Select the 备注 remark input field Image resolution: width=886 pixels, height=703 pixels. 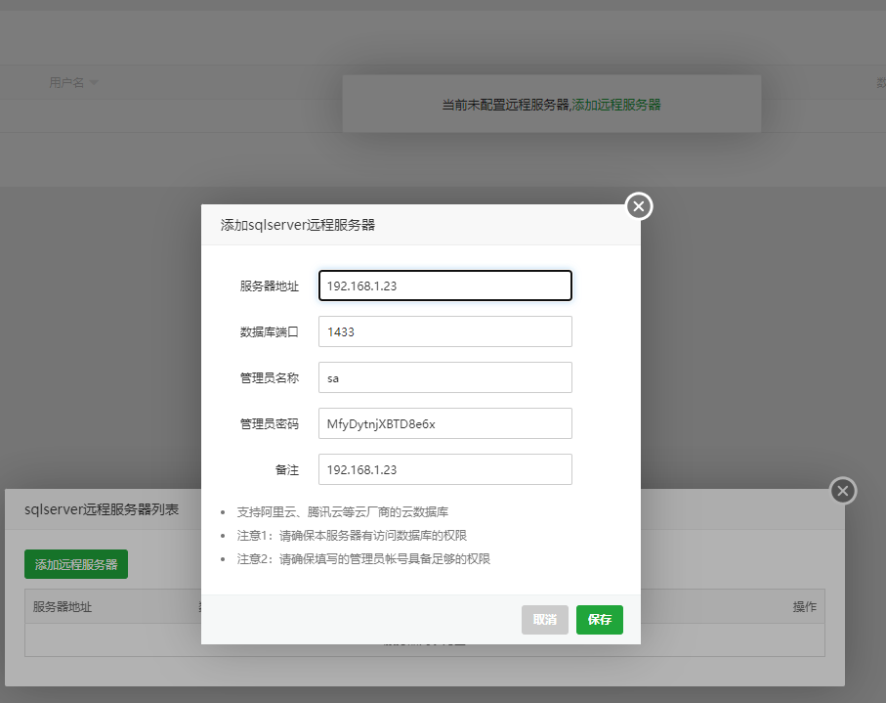pyautogui.click(x=445, y=469)
